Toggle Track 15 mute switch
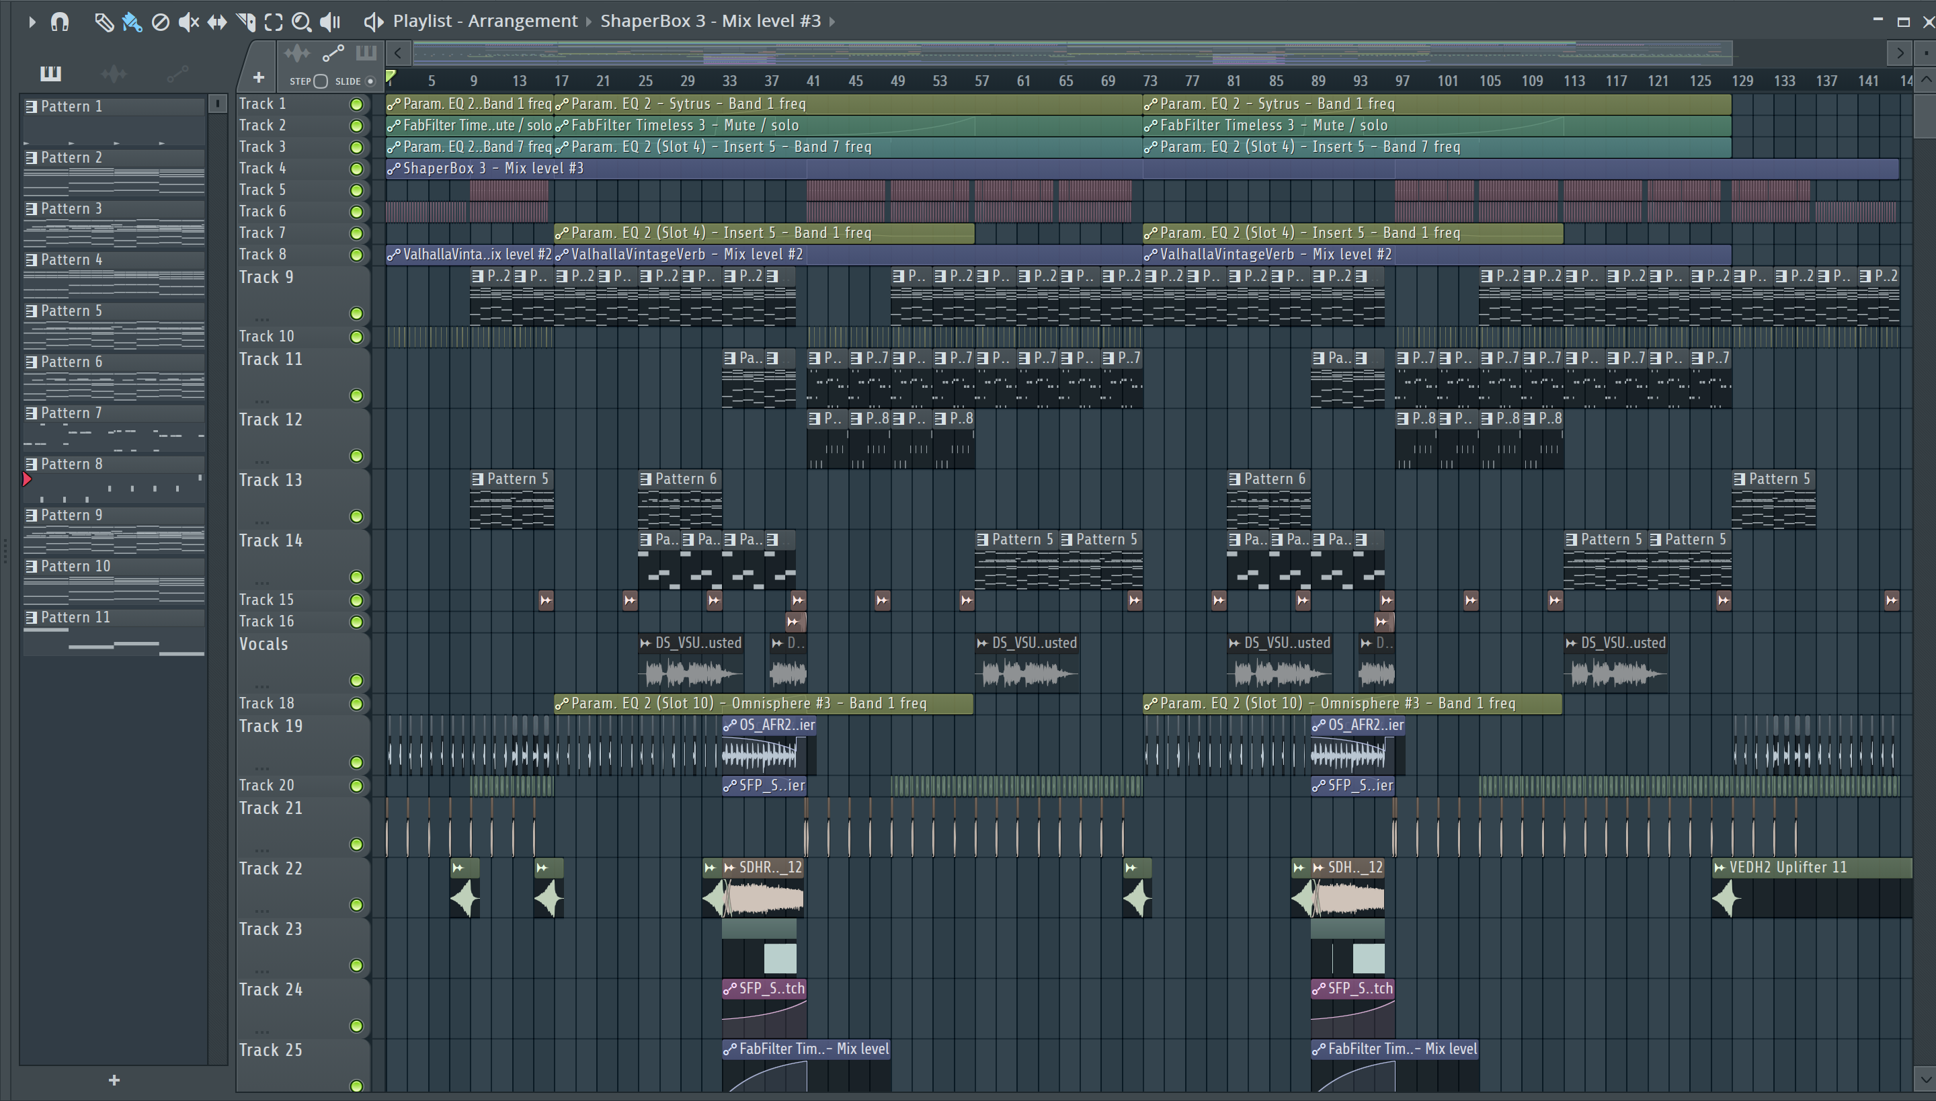Viewport: 1936px width, 1101px height. 356,600
